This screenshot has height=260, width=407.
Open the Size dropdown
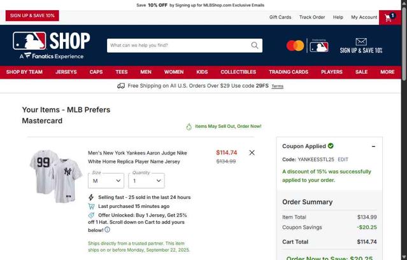pyautogui.click(x=106, y=181)
